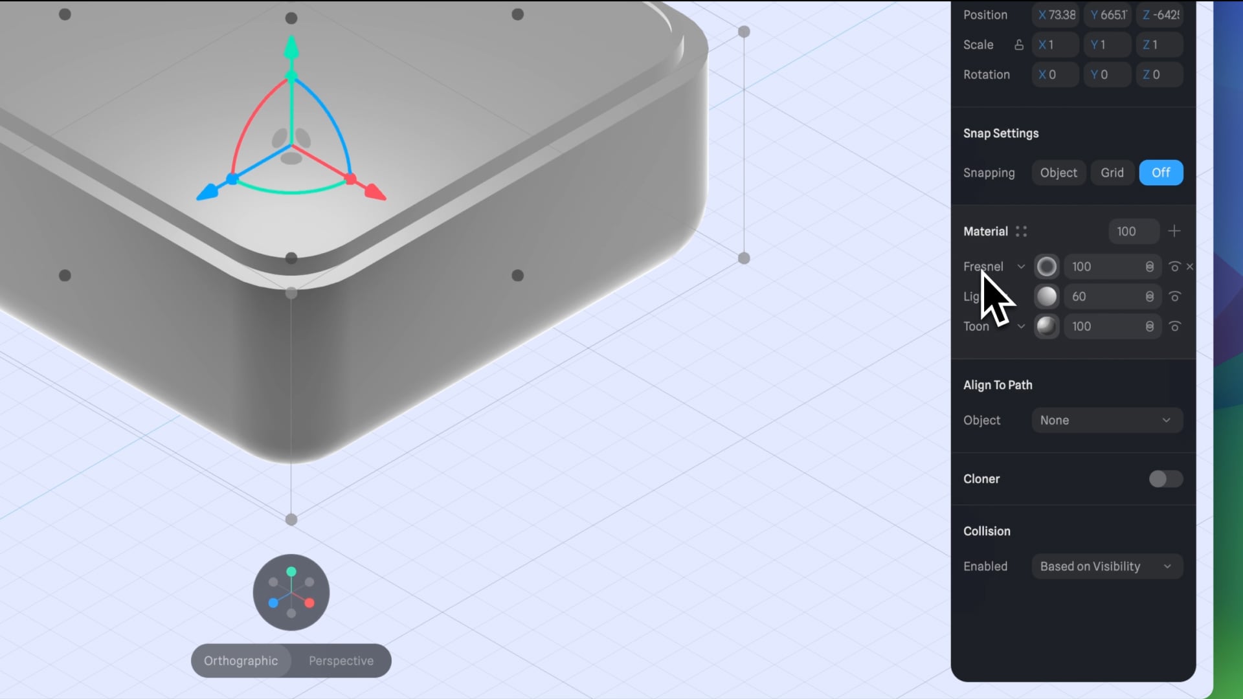This screenshot has height=699, width=1243.
Task: Click the plus icon to add material layer
Action: 1174,231
